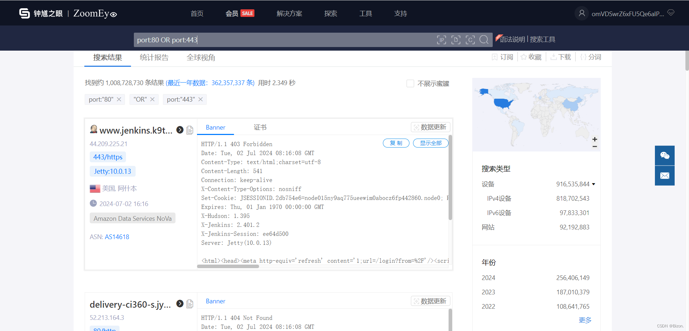Open the 探索 menu
689x331 pixels.
click(x=331, y=13)
